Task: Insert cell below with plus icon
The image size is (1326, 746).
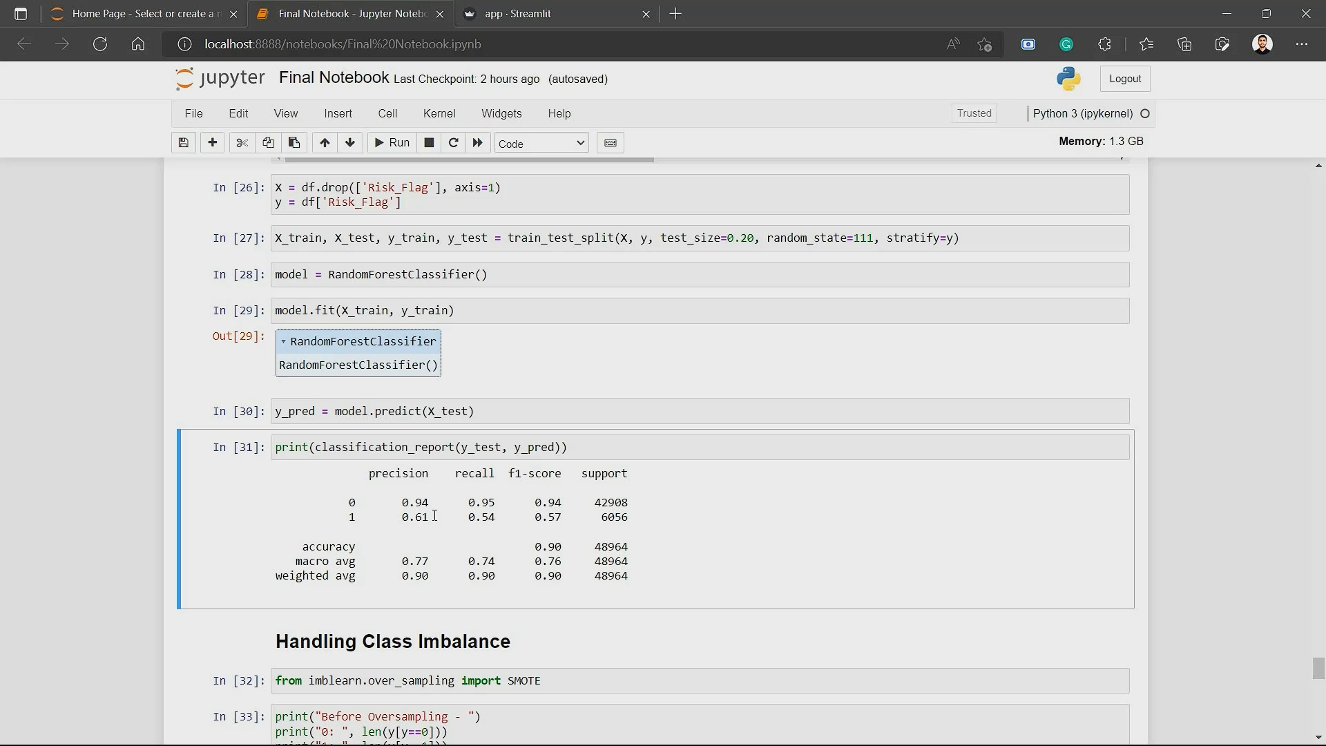Action: pyautogui.click(x=213, y=143)
